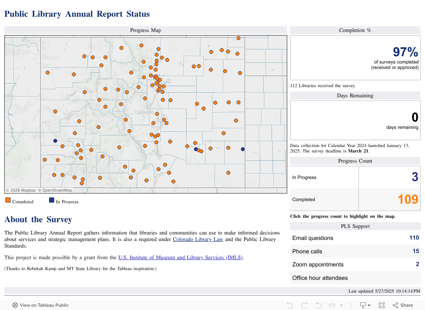The image size is (425, 310).
Task: Click the Mapbox attribution link
Action: tap(21, 190)
